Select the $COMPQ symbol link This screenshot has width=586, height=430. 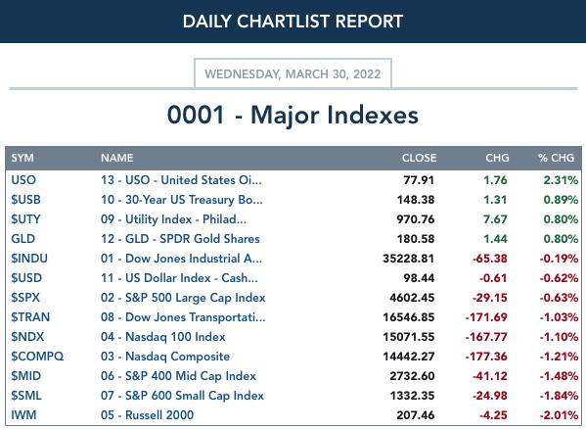pyautogui.click(x=37, y=357)
